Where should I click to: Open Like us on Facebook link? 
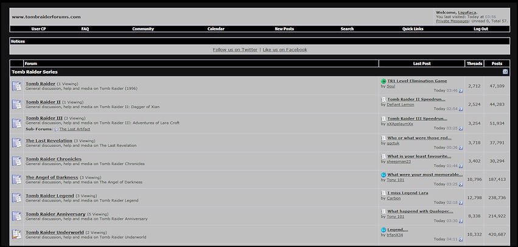[285, 50]
